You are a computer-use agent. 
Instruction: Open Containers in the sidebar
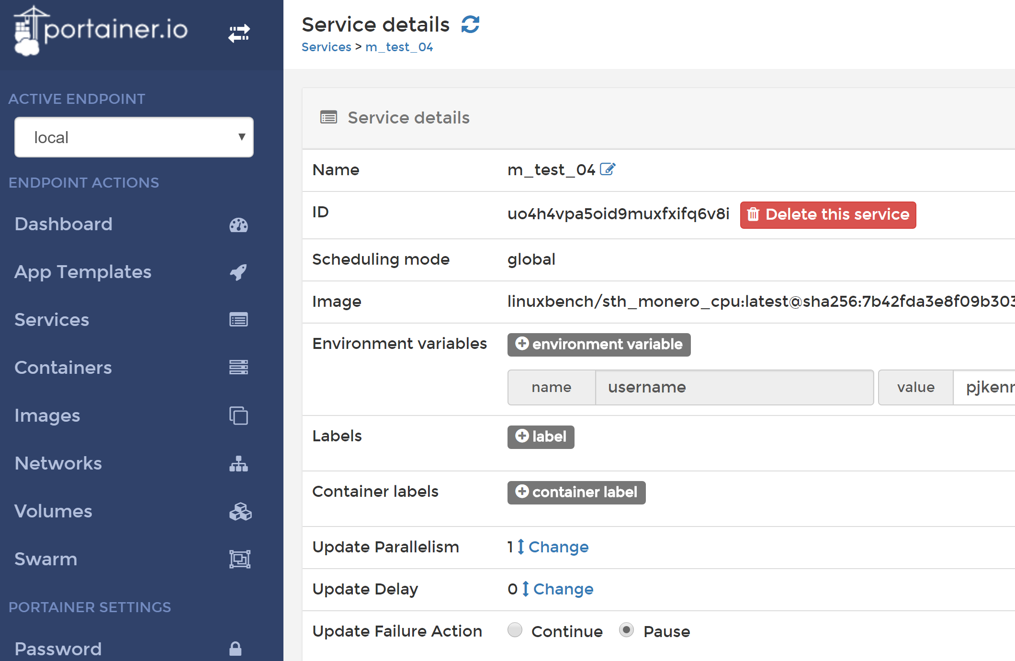[63, 368]
